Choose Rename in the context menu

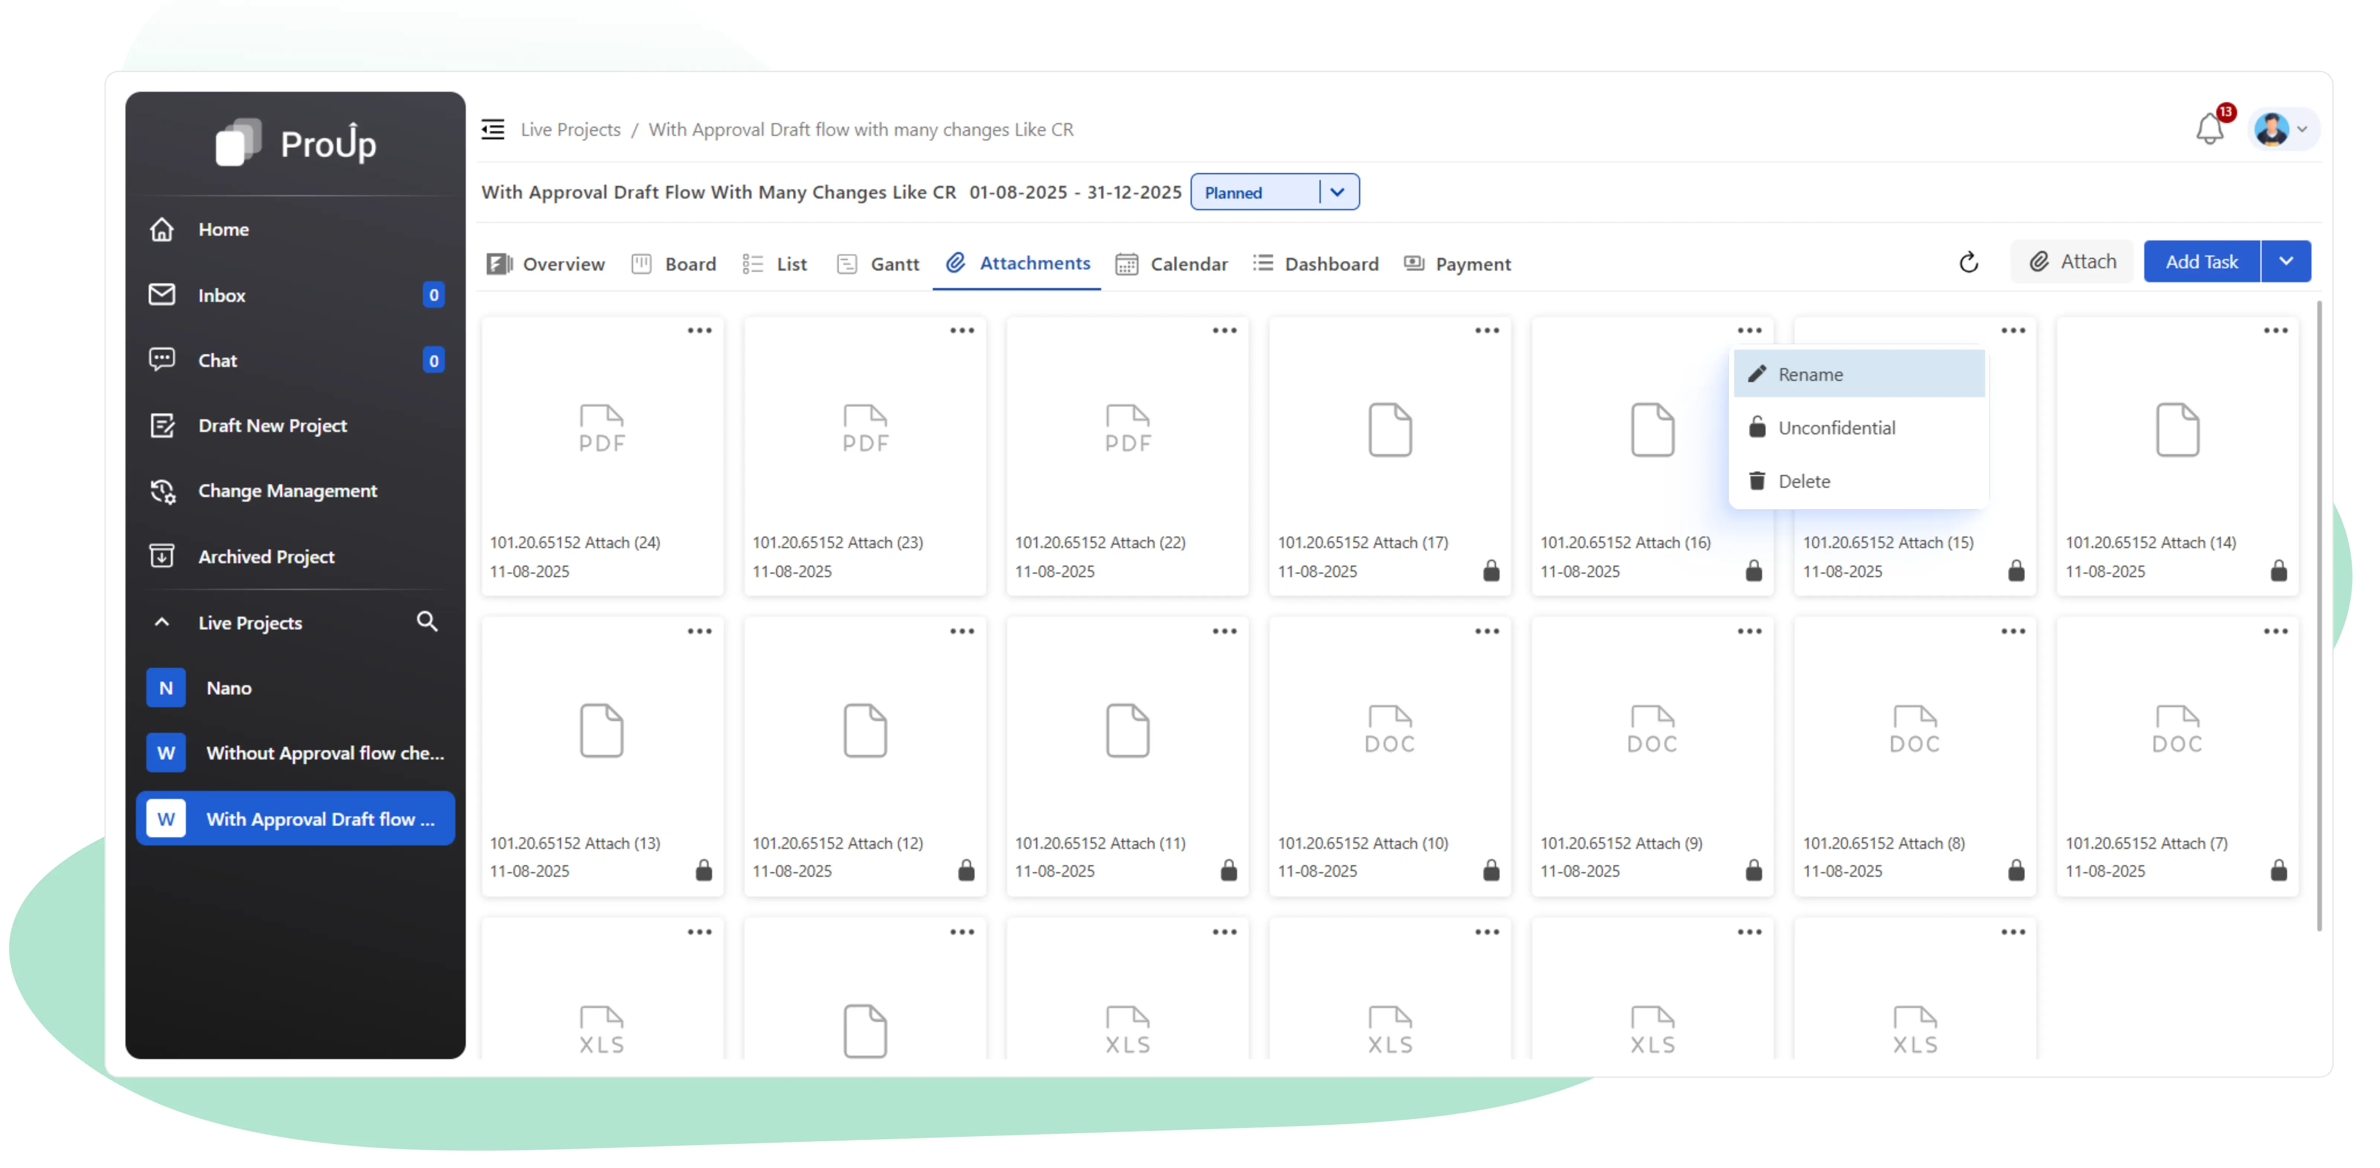(1810, 374)
